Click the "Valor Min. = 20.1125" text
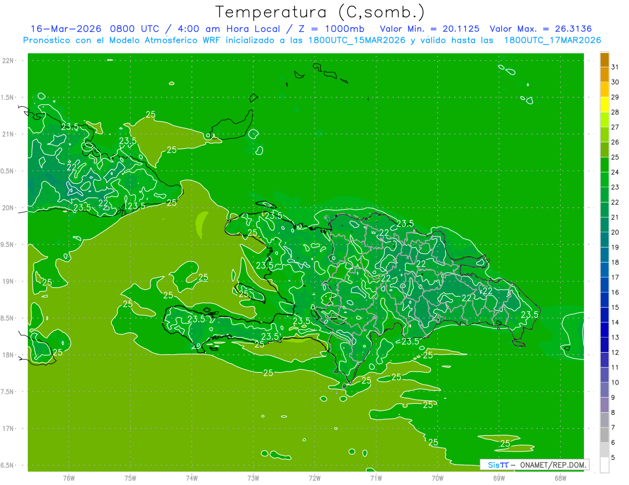 point(429,29)
